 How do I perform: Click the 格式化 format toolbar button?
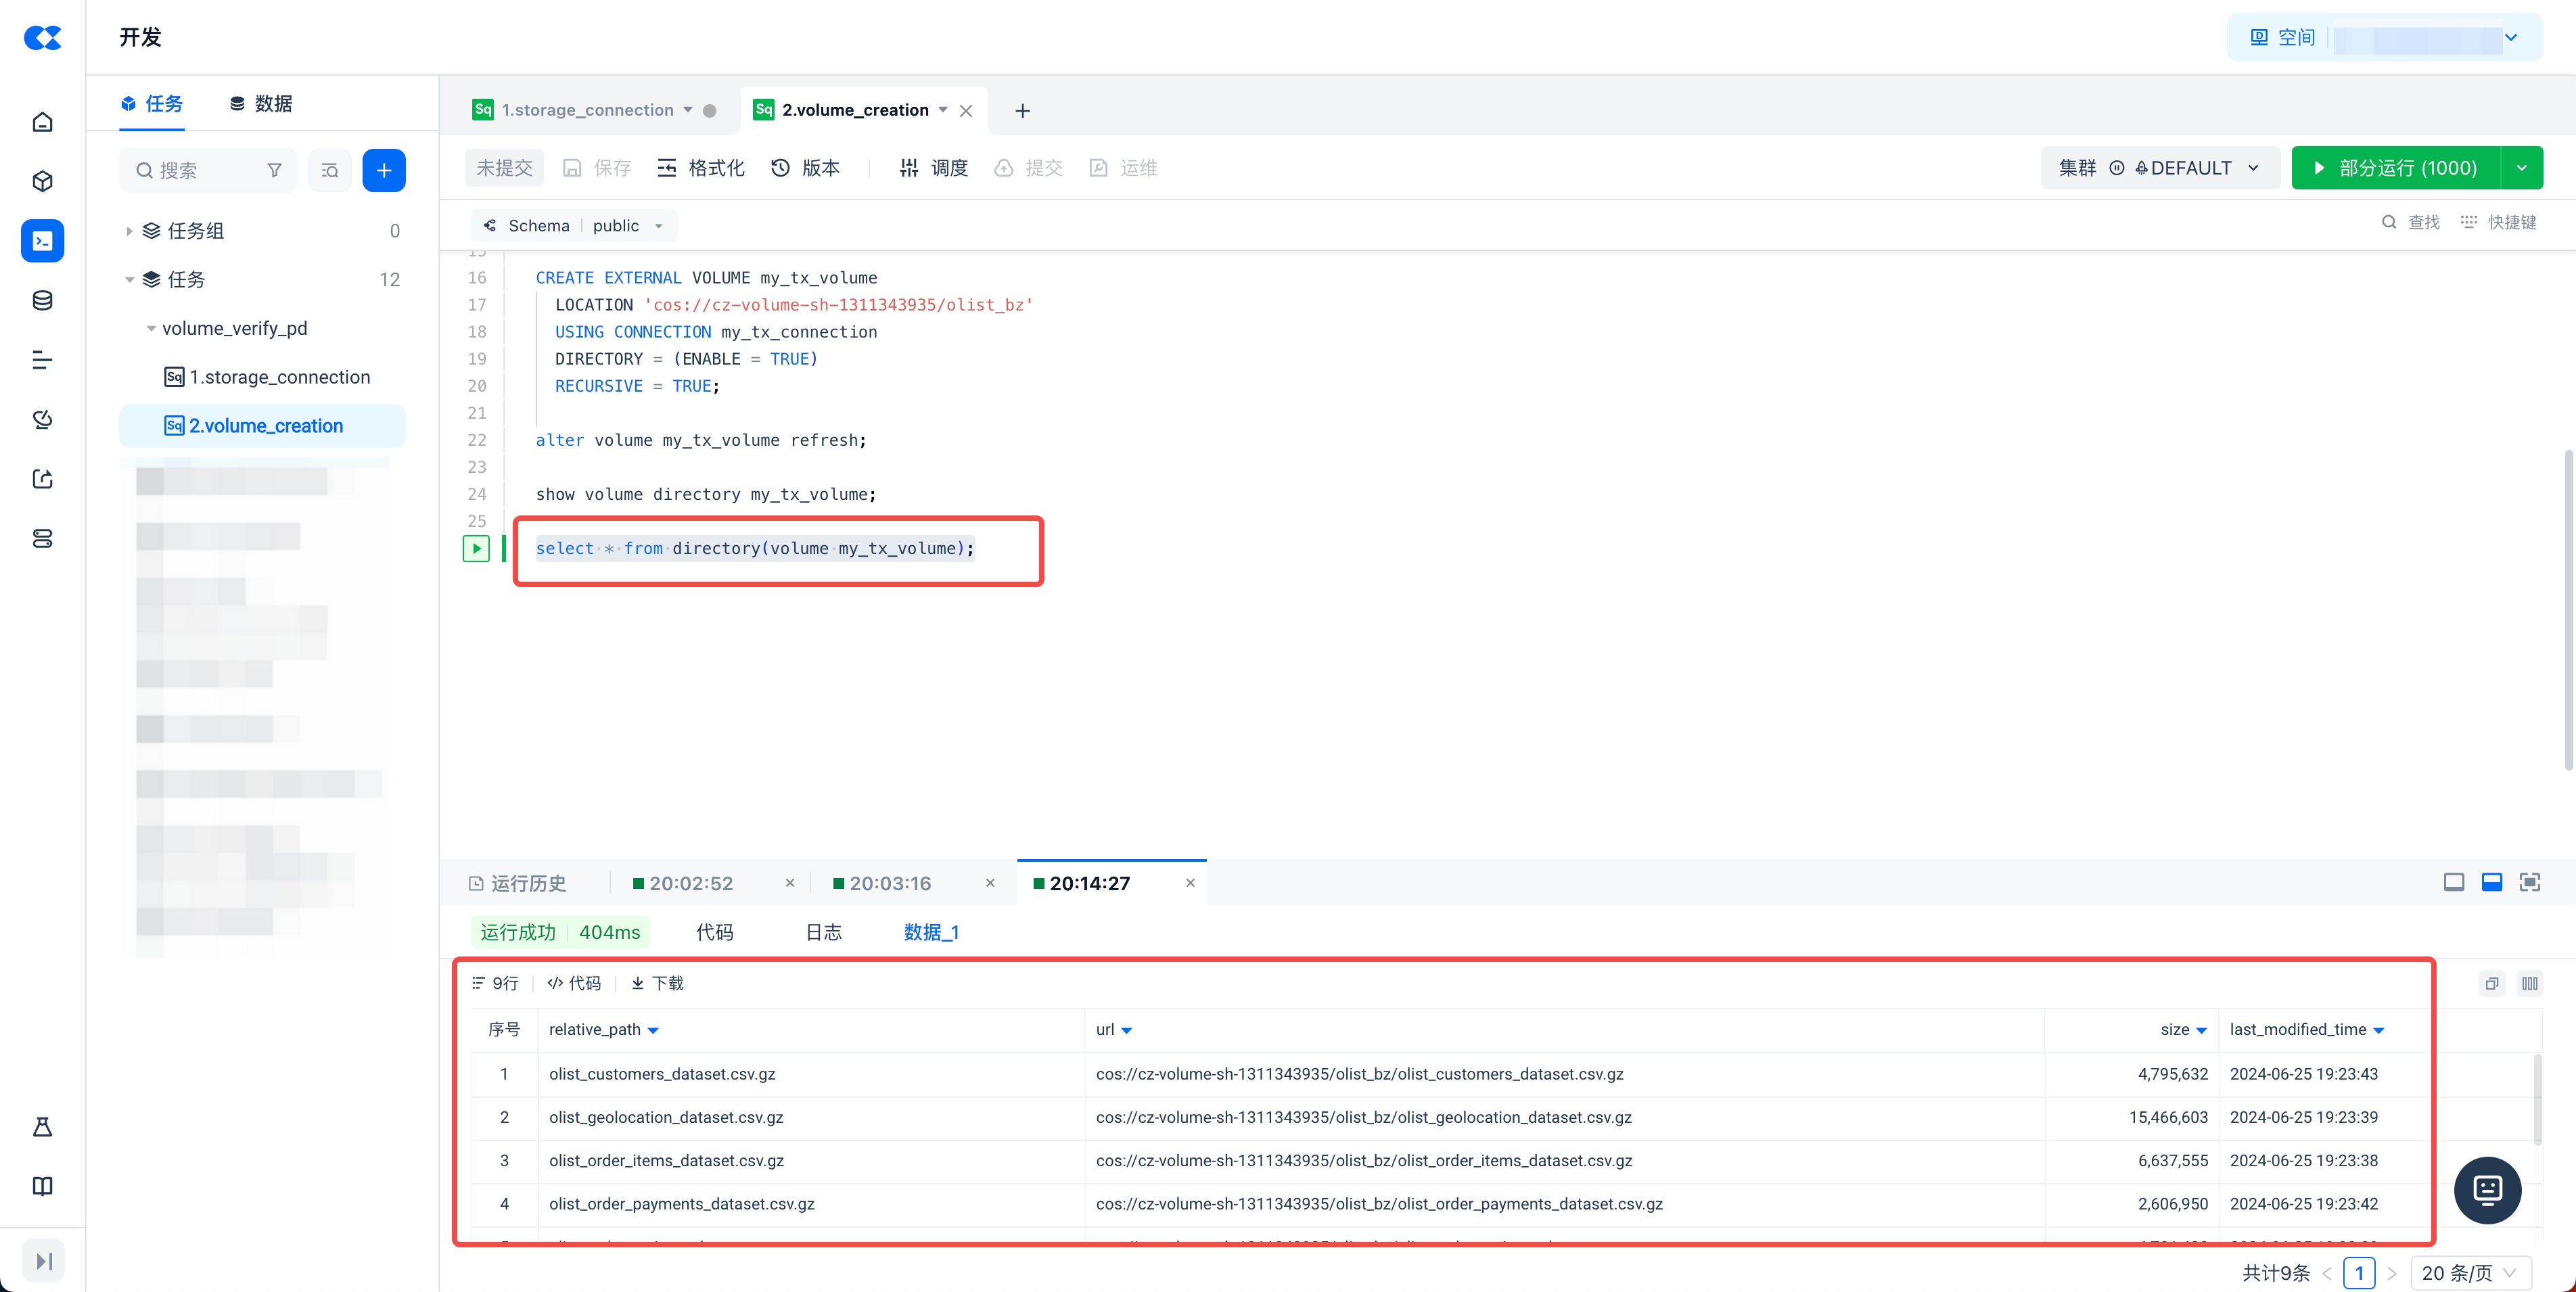point(701,168)
